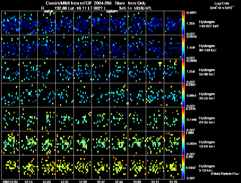Select the '-0.2849' colorbar value
Image resolution: width=241 pixels, height=183 pixels.
pyautogui.click(x=191, y=61)
